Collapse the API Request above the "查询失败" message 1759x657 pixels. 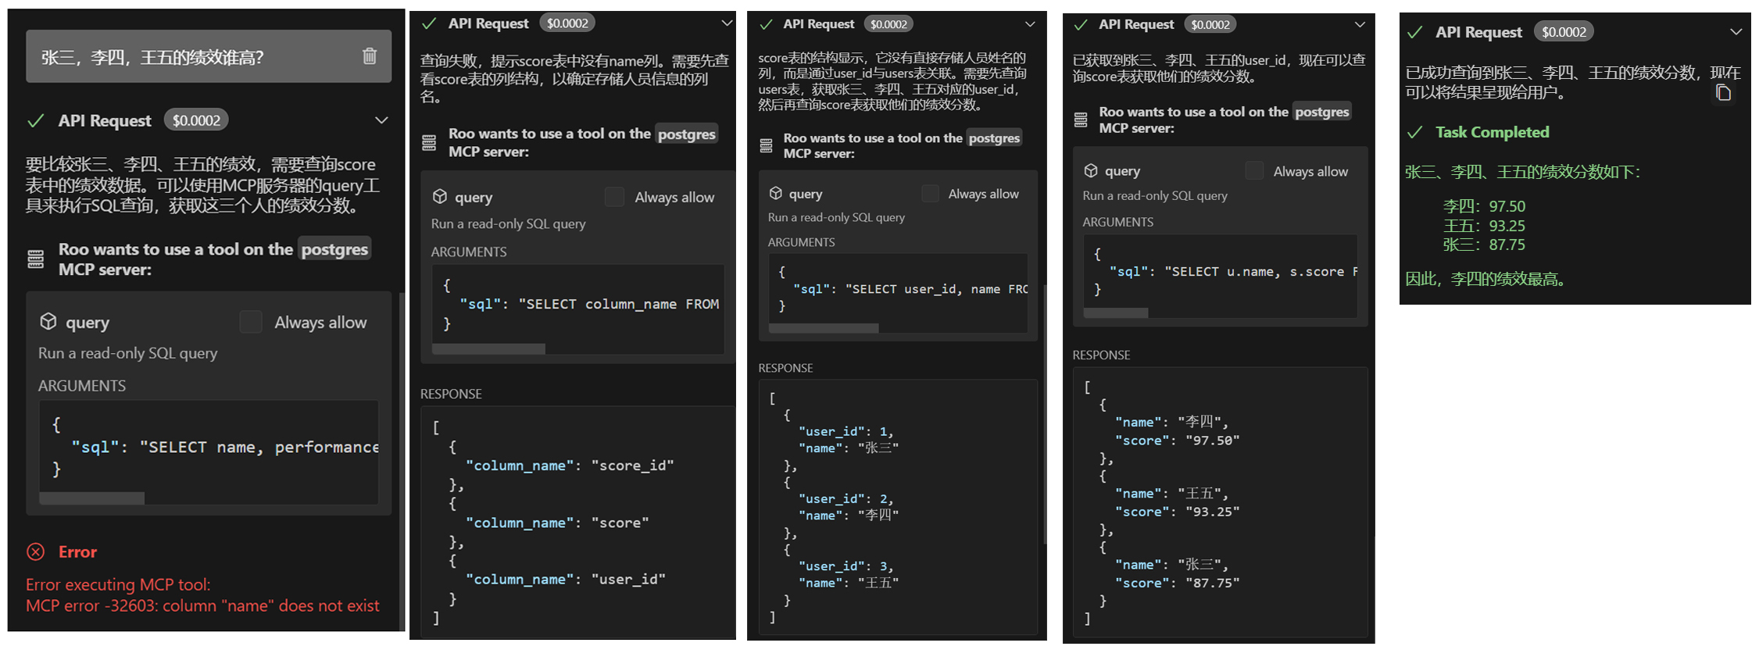[x=727, y=23]
